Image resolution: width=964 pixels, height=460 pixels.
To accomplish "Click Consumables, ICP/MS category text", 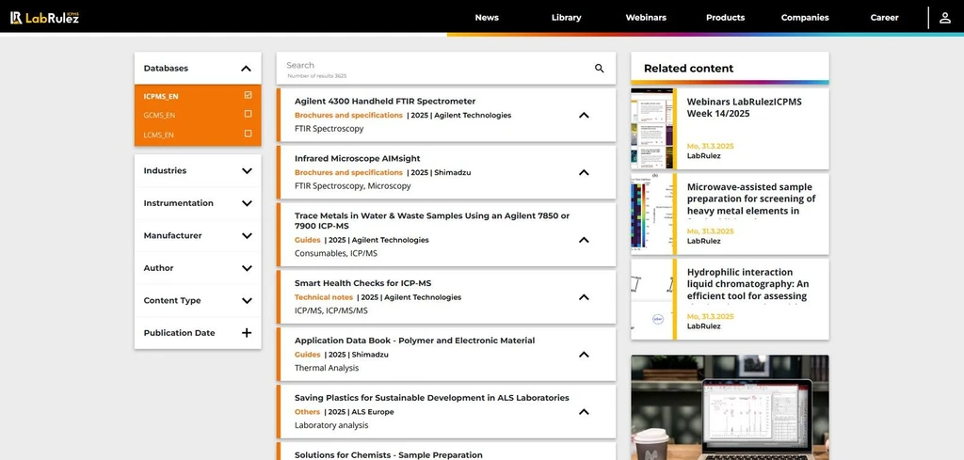I will tap(336, 253).
